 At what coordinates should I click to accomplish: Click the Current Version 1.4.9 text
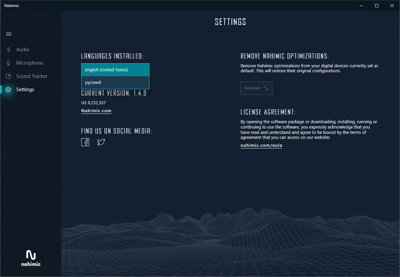(x=114, y=93)
